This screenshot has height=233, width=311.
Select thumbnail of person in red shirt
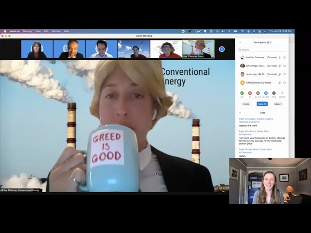[166, 49]
